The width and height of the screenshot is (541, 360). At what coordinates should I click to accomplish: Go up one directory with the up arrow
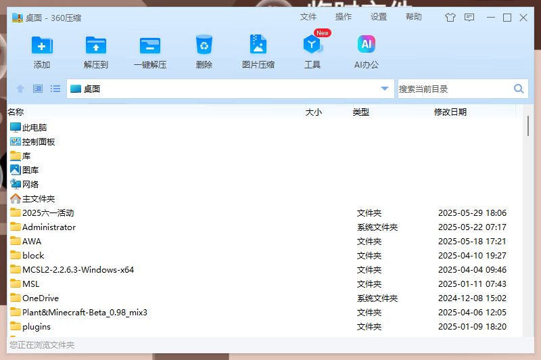[x=20, y=89]
